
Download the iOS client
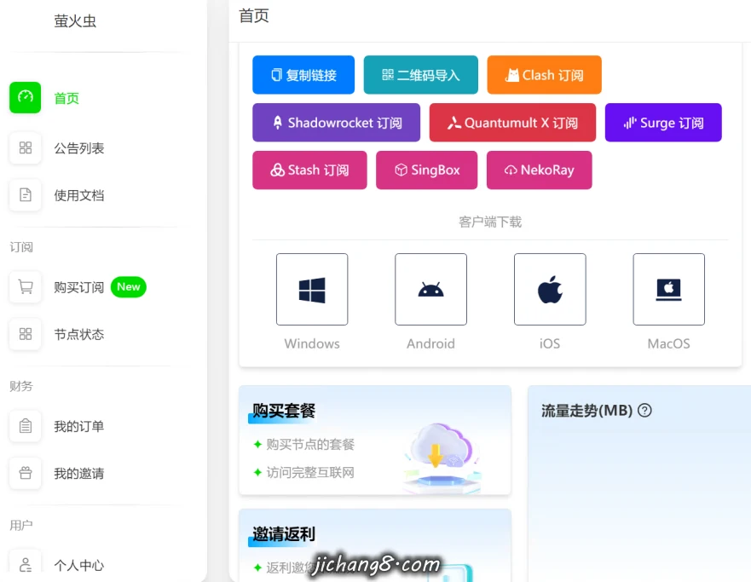pyautogui.click(x=550, y=289)
